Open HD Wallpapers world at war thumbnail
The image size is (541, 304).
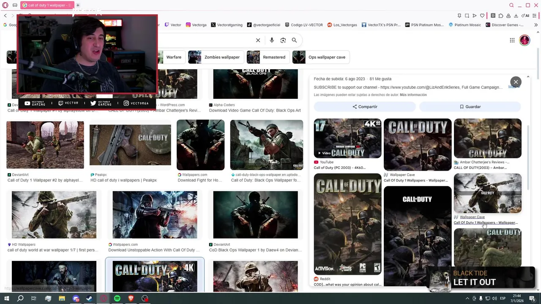point(54,215)
